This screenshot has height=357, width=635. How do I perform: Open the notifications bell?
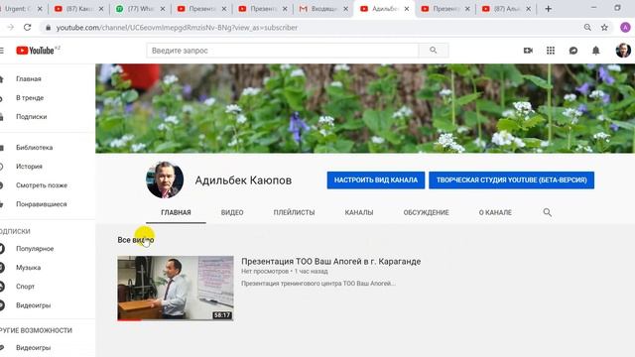[595, 51]
